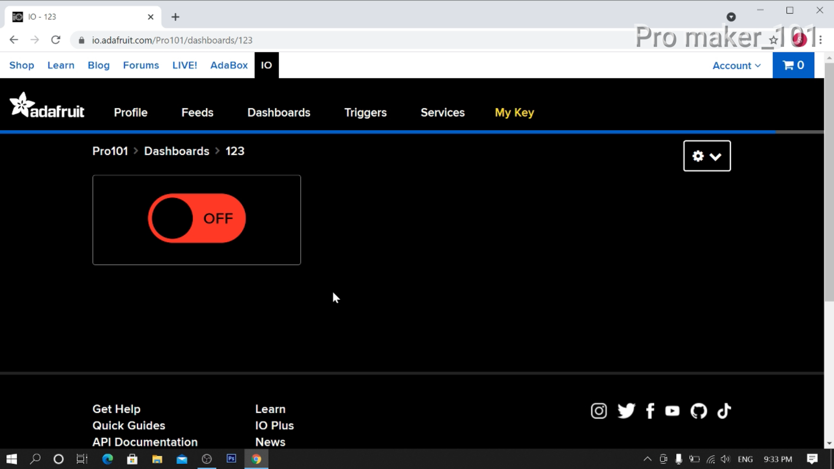Launch Photoshop from the taskbar
Image resolution: width=834 pixels, height=469 pixels.
point(231,459)
